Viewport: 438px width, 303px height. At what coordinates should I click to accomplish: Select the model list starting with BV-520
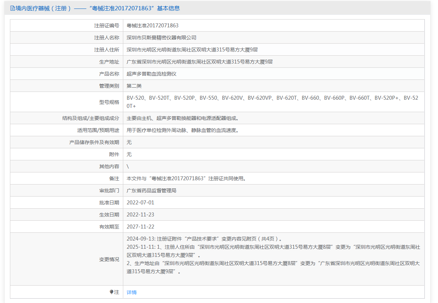pos(272,102)
